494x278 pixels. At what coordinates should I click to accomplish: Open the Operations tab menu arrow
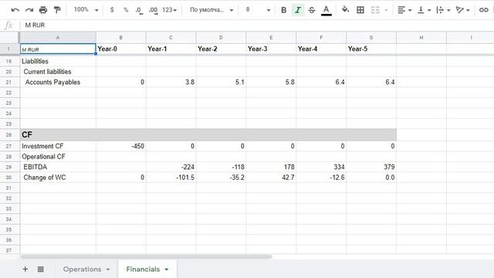tap(108, 270)
